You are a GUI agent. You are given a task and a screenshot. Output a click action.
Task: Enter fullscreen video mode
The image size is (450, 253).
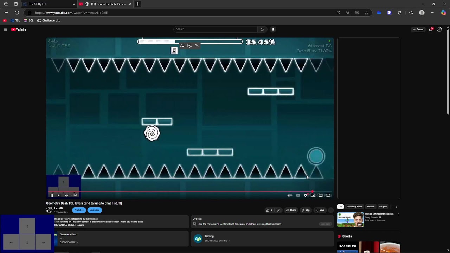[328, 195]
